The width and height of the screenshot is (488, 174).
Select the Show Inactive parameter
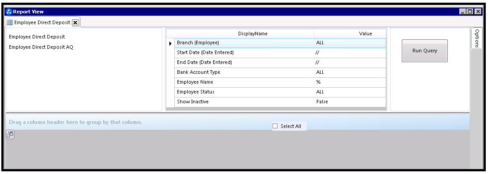(x=244, y=102)
